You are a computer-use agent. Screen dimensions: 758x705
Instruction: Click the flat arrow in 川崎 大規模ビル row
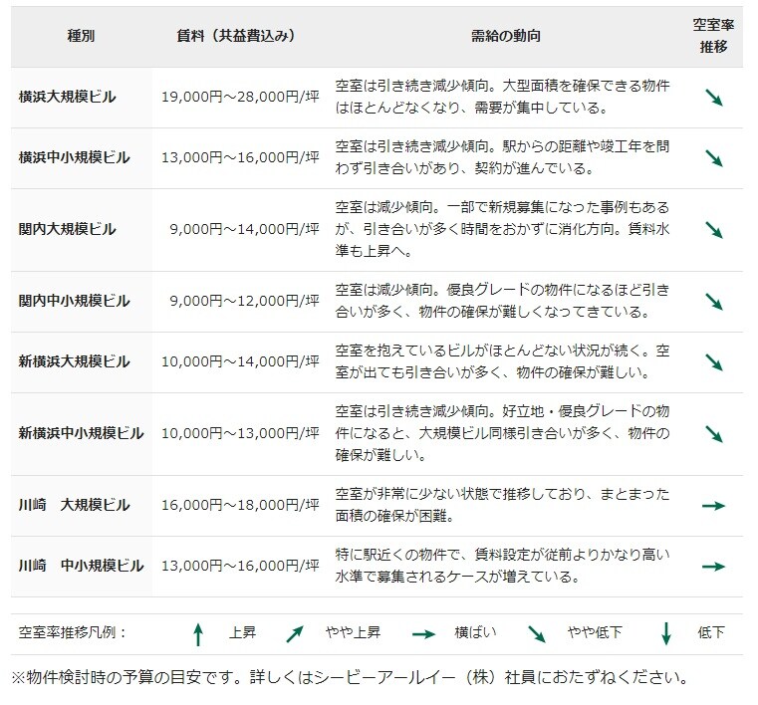click(x=713, y=506)
